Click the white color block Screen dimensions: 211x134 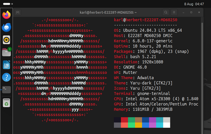pos(166,125)
